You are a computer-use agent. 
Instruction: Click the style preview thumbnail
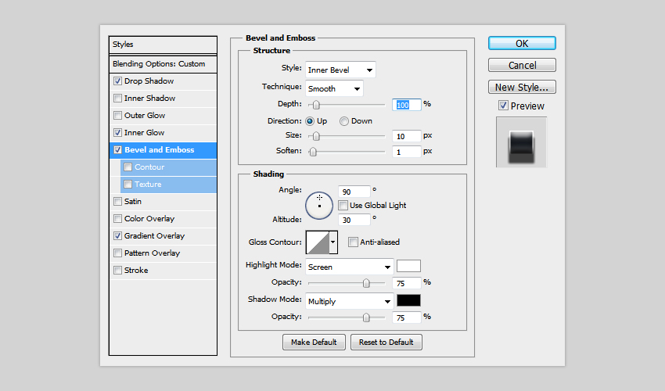click(521, 142)
